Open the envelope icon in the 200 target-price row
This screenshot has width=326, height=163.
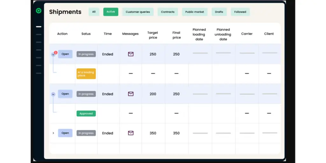click(131, 94)
